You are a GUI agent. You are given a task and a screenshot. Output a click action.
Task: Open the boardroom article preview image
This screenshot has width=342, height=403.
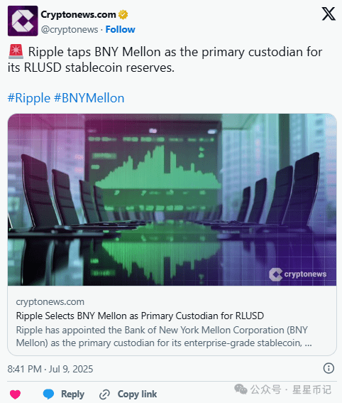[x=172, y=200]
